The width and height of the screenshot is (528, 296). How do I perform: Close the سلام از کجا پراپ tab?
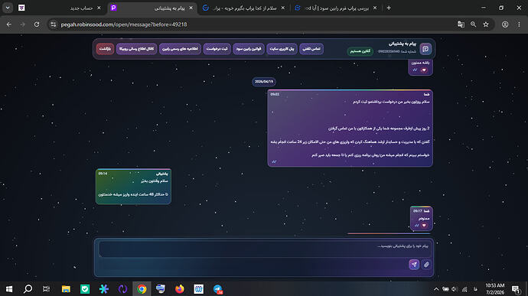coord(283,8)
